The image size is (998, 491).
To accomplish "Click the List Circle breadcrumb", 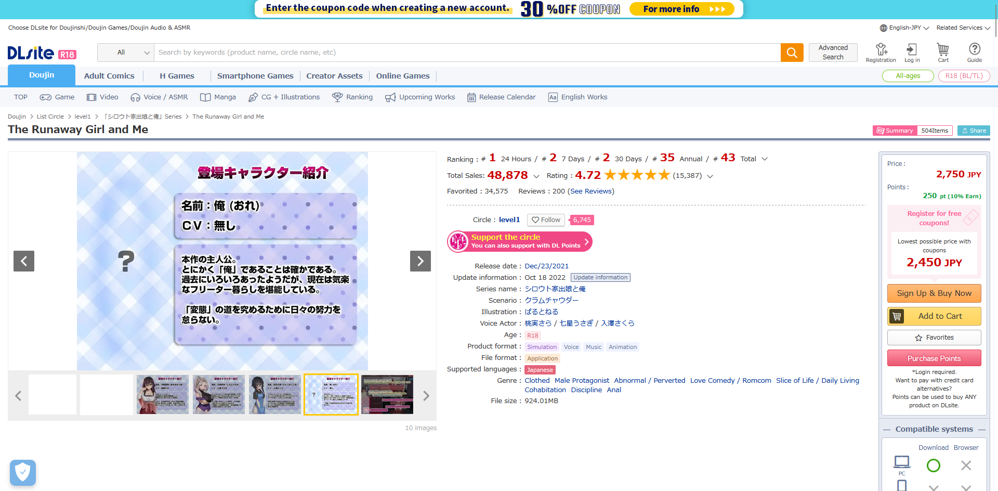I will [50, 117].
